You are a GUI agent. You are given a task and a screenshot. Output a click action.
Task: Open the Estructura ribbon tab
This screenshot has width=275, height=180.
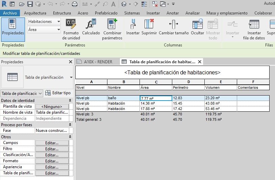(62, 13)
